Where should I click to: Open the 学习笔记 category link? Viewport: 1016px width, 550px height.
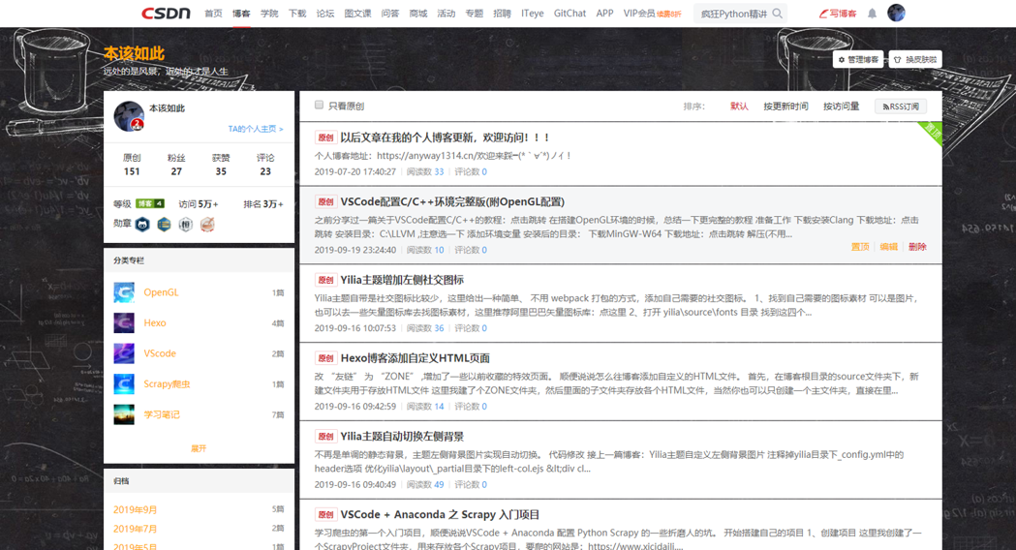tap(162, 414)
